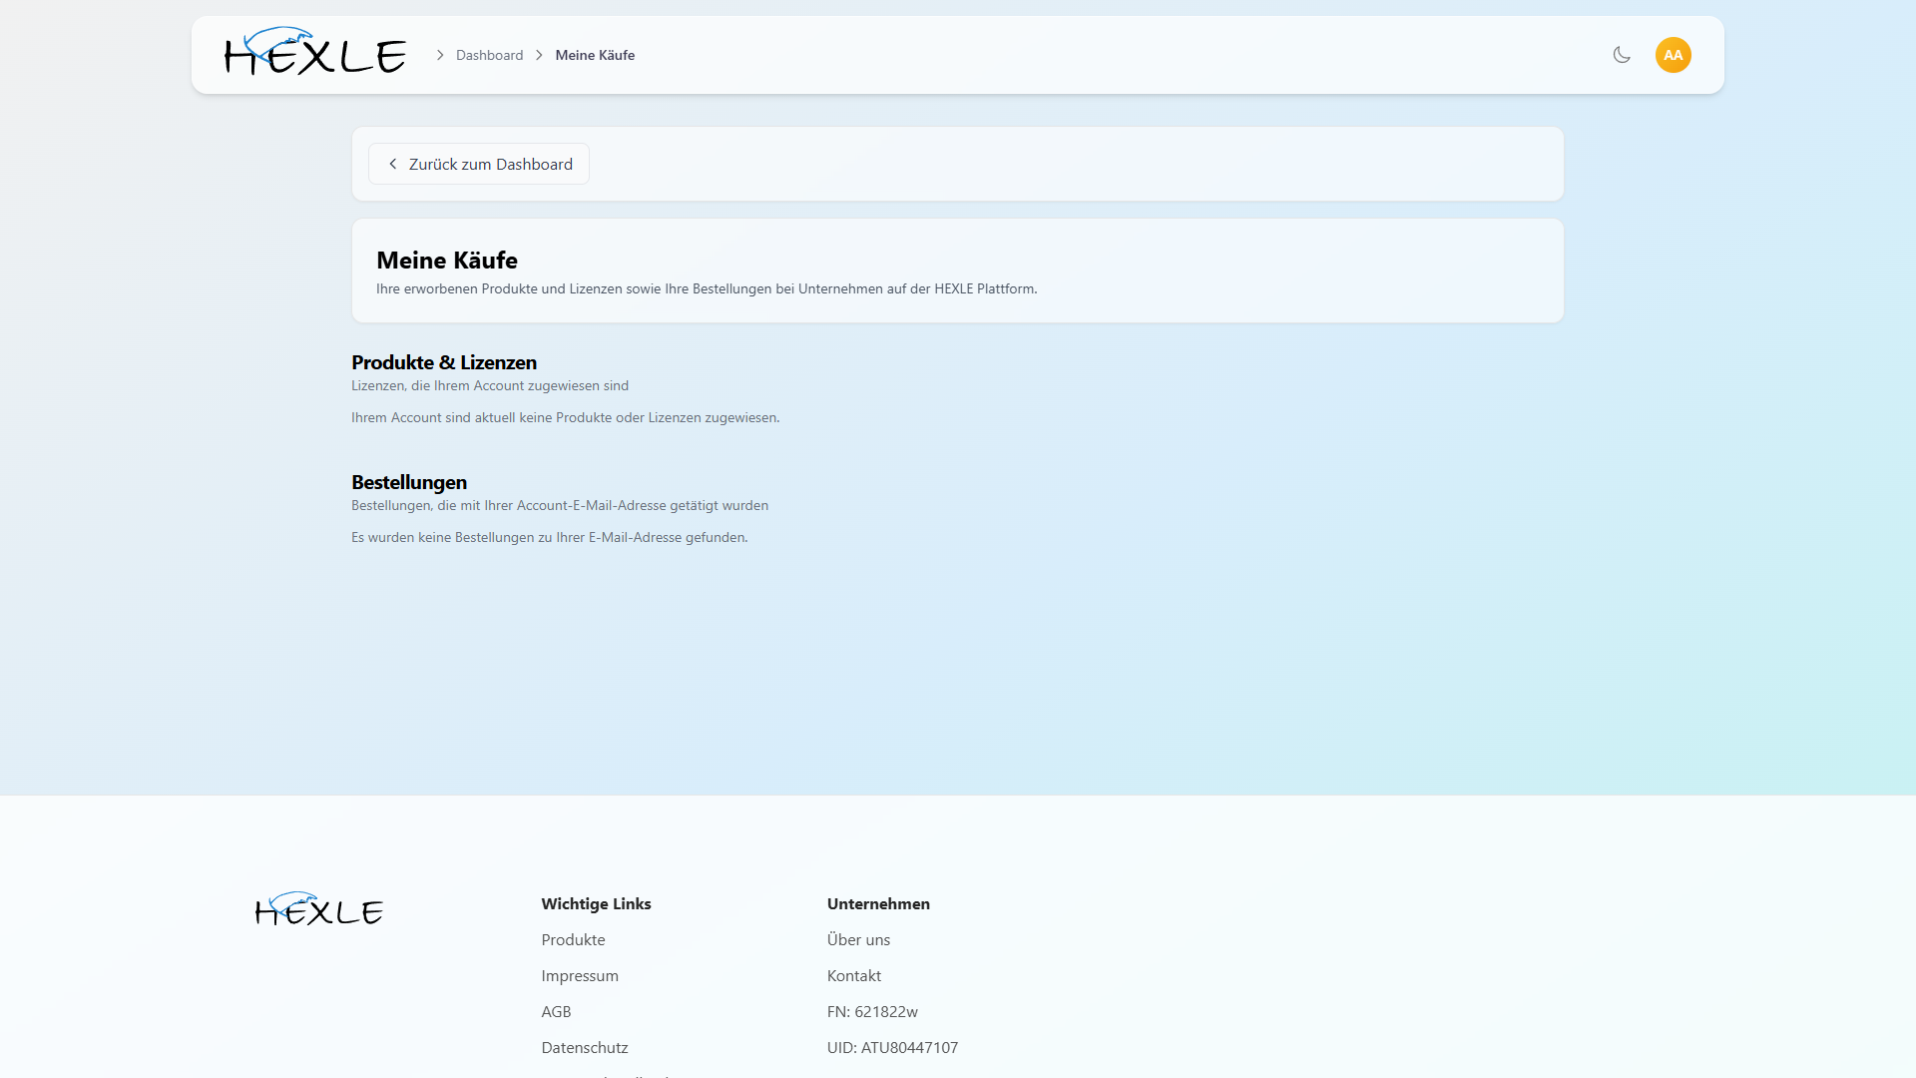Screen dimensions: 1916x1078
Task: Click the chevron before Dashboard in the breadcrumb
Action: coord(440,55)
